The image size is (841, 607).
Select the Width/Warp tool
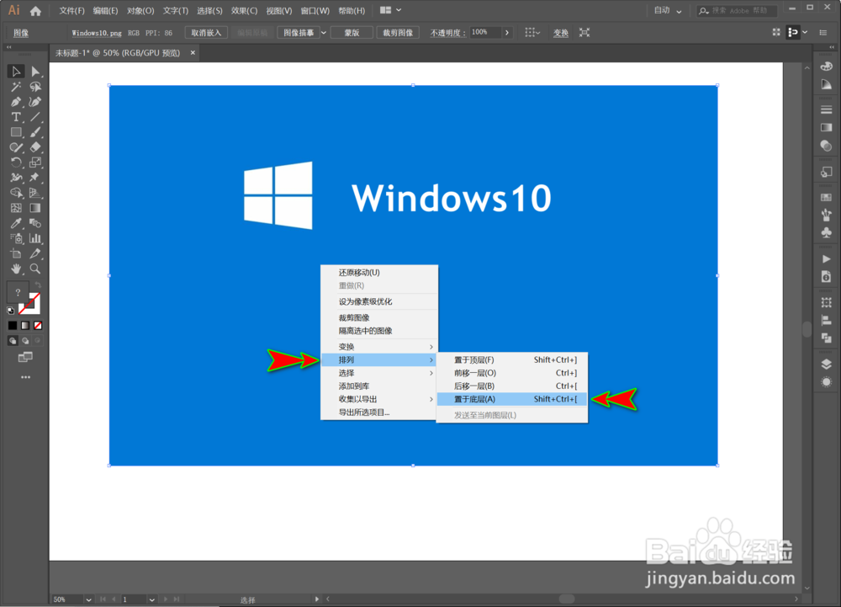[x=15, y=177]
